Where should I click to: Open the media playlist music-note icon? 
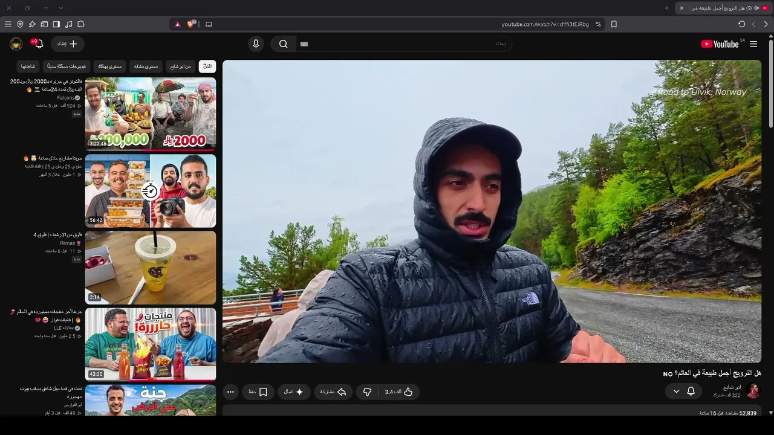[x=68, y=24]
